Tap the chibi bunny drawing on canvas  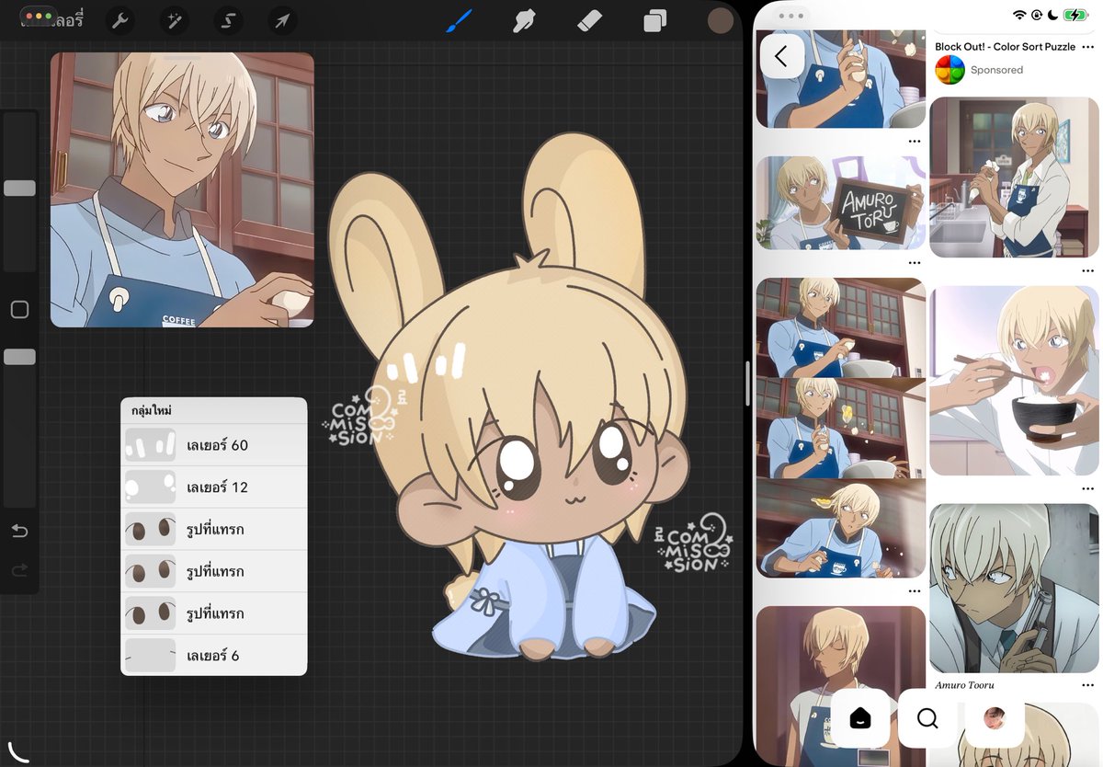[508, 396]
